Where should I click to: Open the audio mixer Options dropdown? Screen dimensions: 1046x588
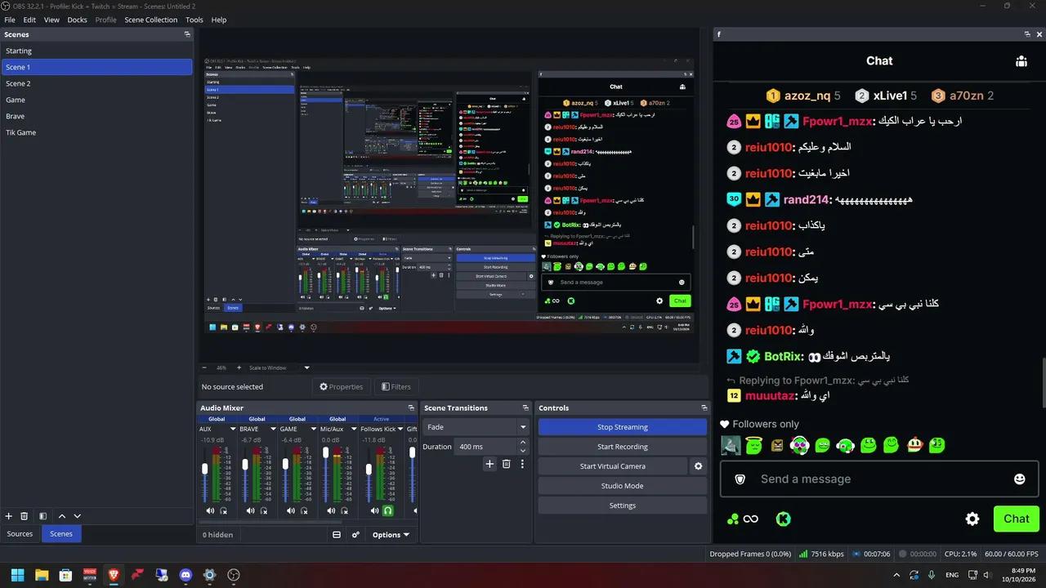[x=391, y=535]
